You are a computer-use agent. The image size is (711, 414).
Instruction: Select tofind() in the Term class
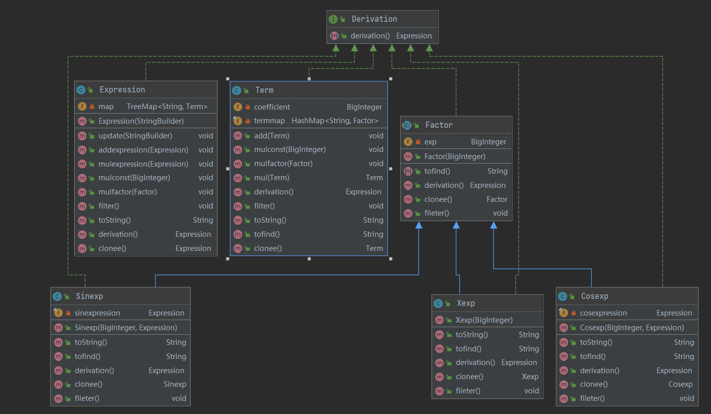267,234
